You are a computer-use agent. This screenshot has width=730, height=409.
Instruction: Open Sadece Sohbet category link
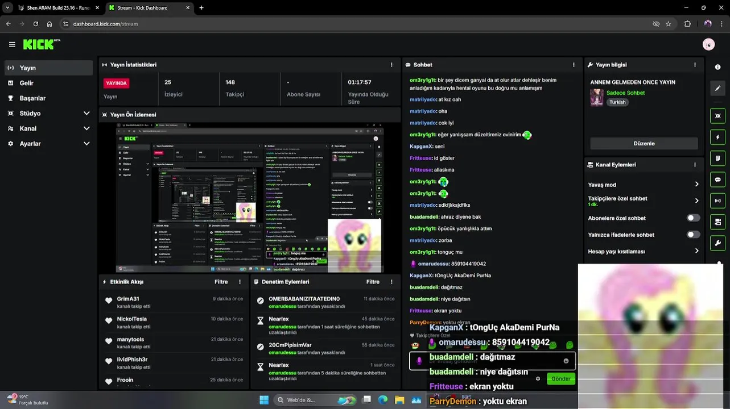coord(625,93)
